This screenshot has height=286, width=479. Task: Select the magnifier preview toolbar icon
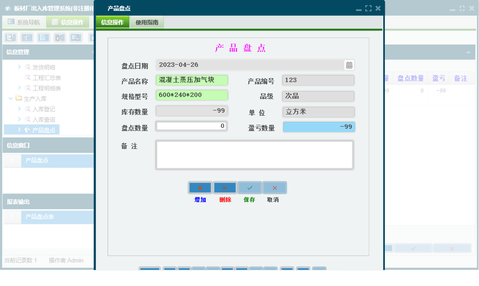tap(10, 38)
